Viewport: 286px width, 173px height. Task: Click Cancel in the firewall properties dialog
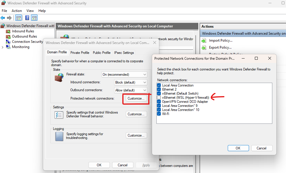coord(123,165)
